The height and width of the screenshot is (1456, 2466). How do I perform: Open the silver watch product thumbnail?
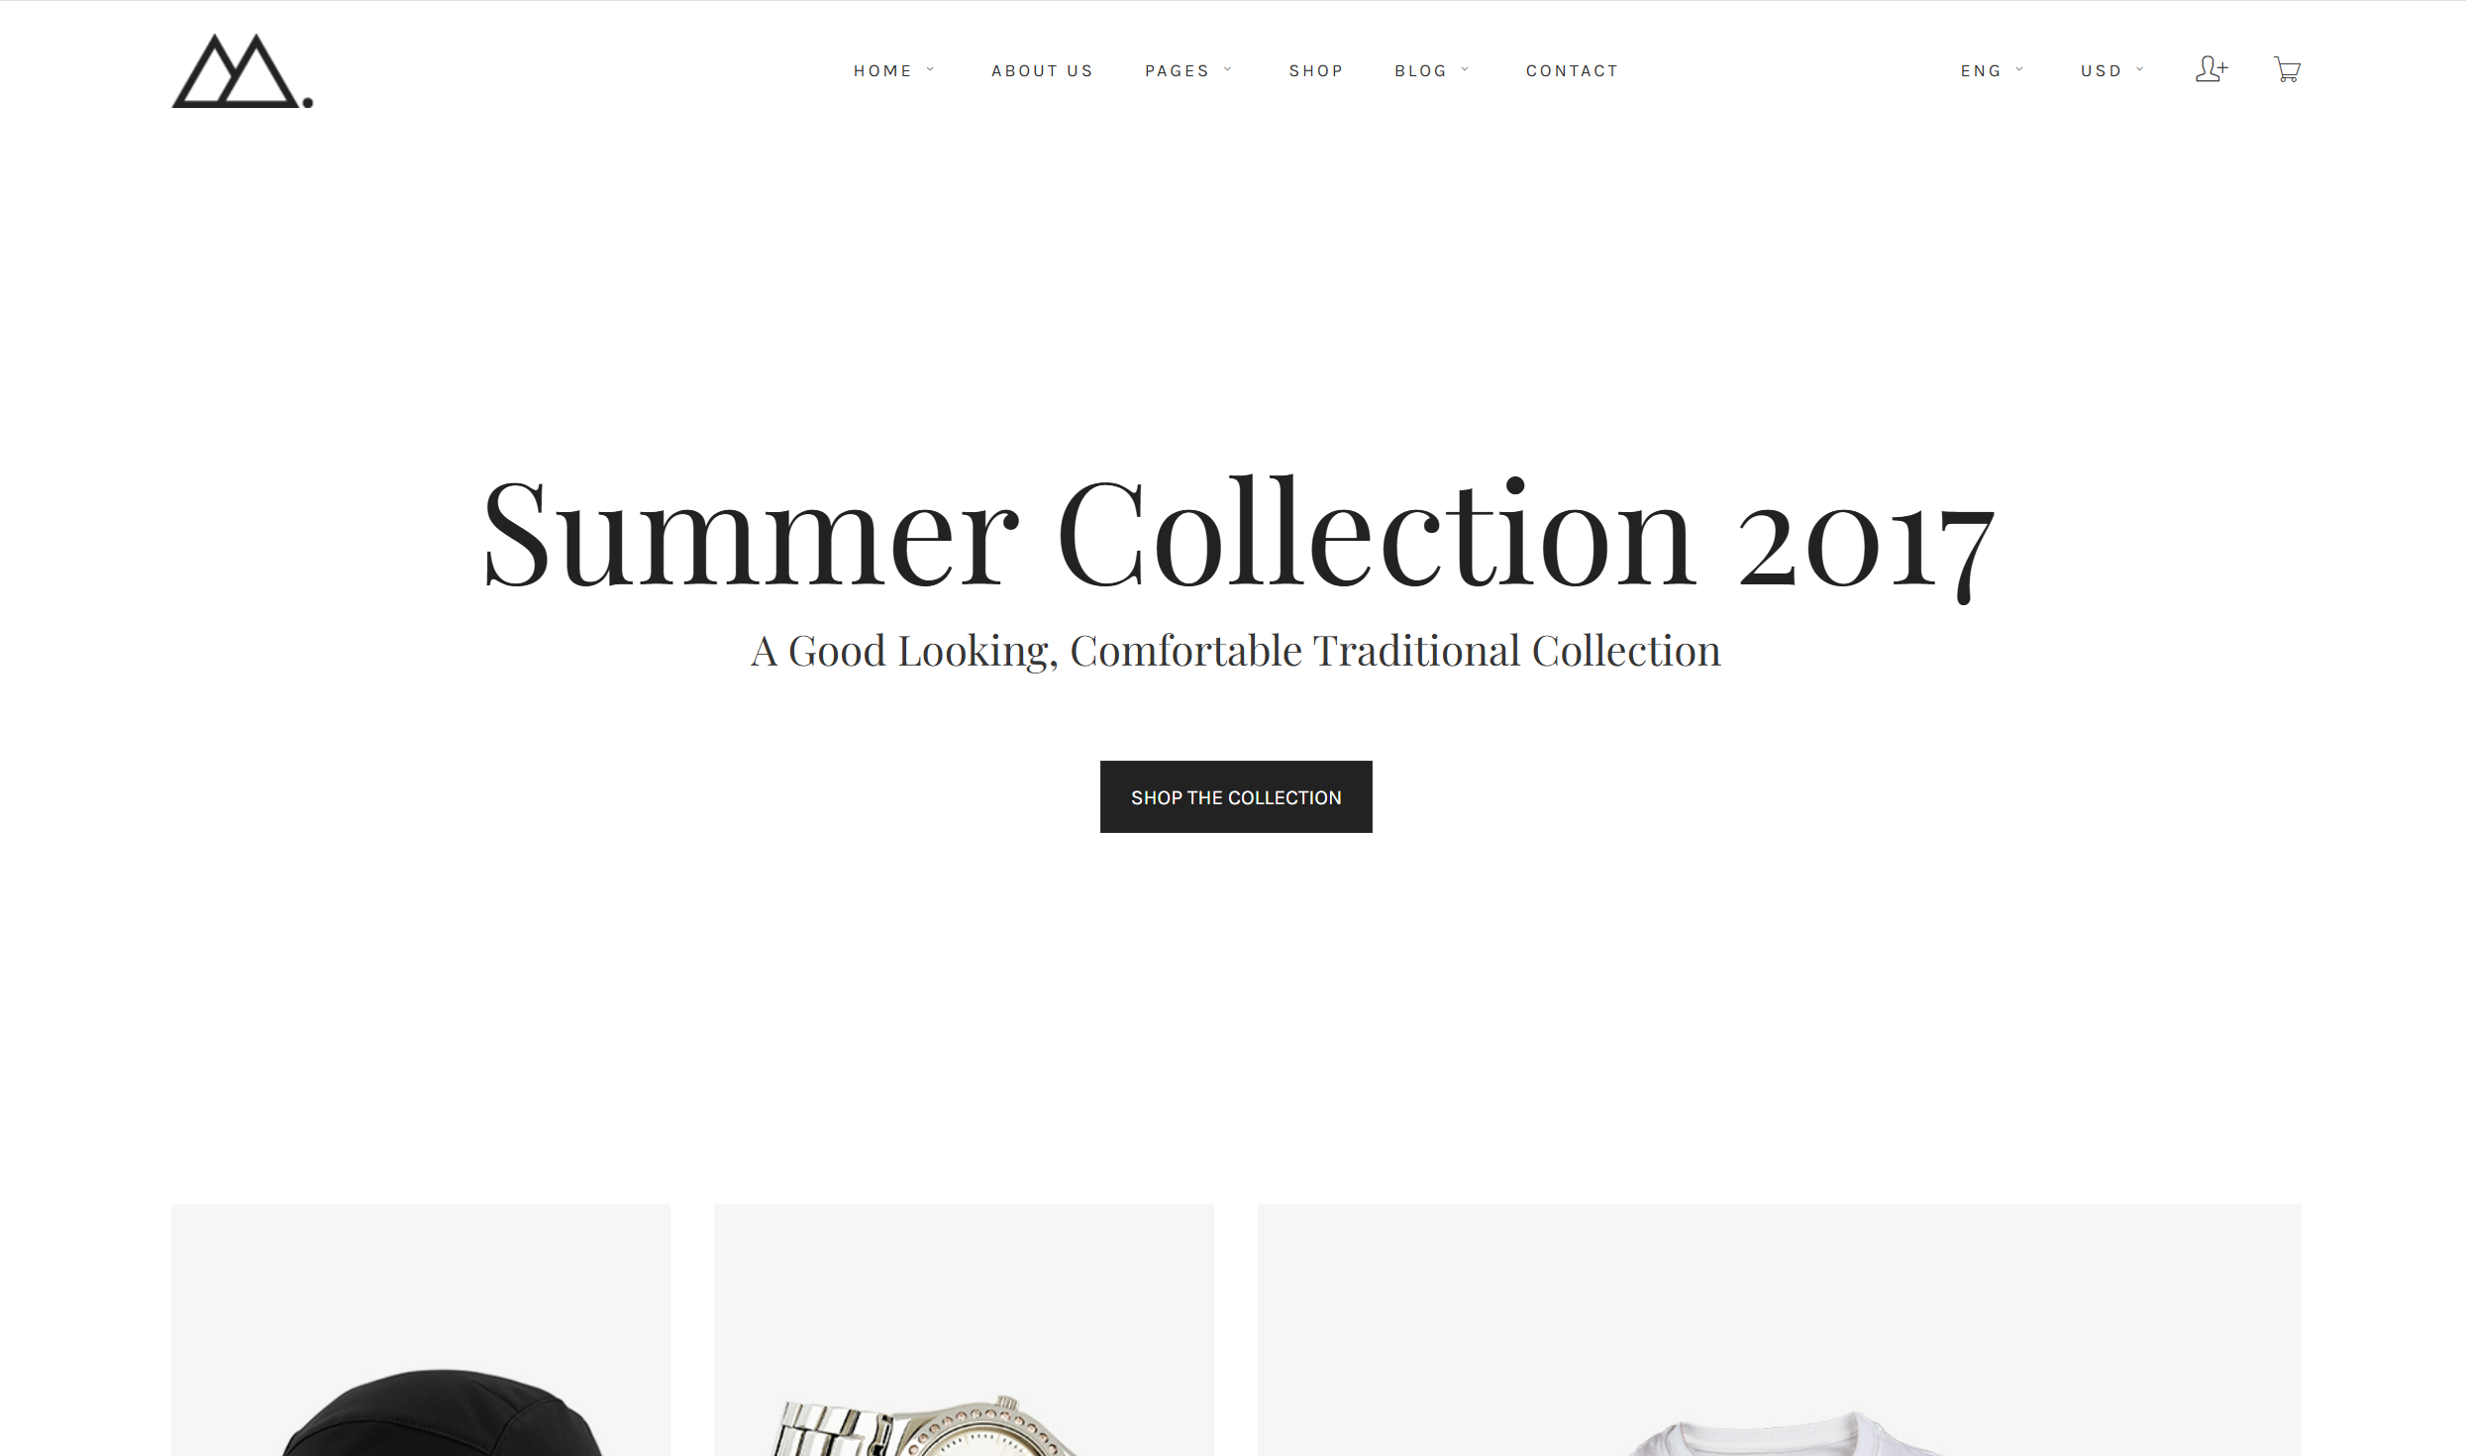pyautogui.click(x=964, y=1330)
